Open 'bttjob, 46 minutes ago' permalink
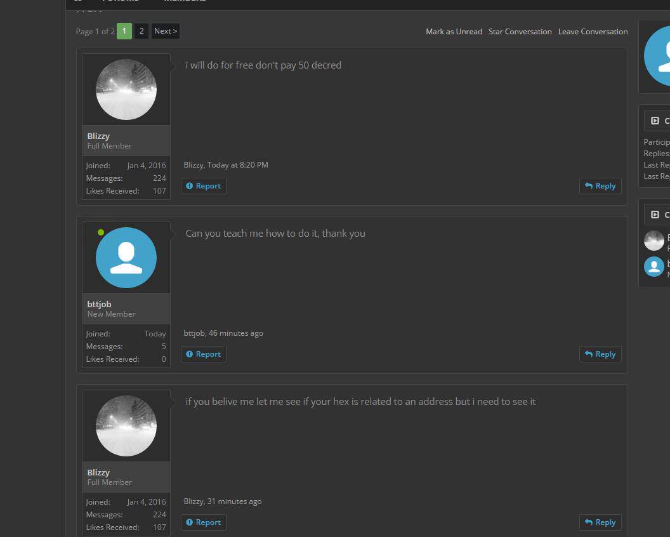The image size is (670, 537). tap(223, 333)
